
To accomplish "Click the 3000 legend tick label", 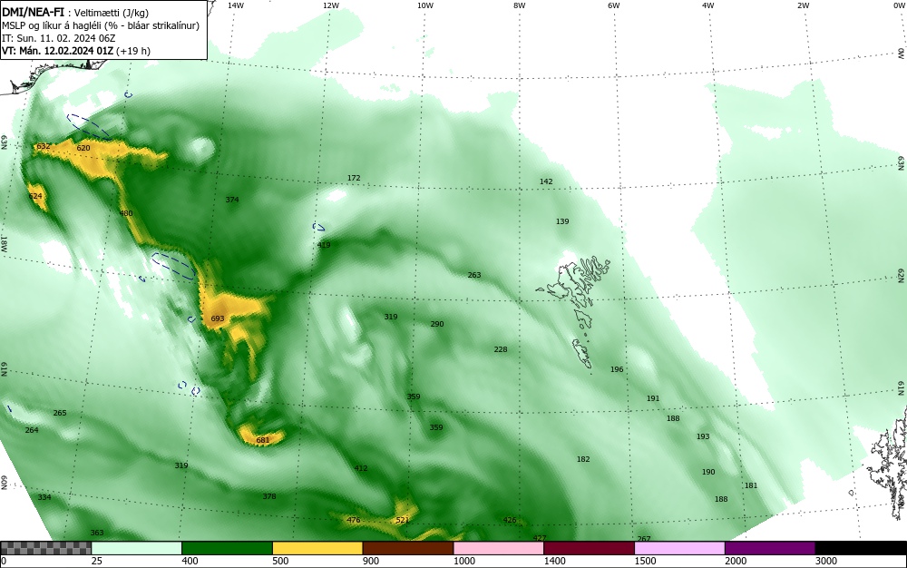I will pyautogui.click(x=826, y=561).
